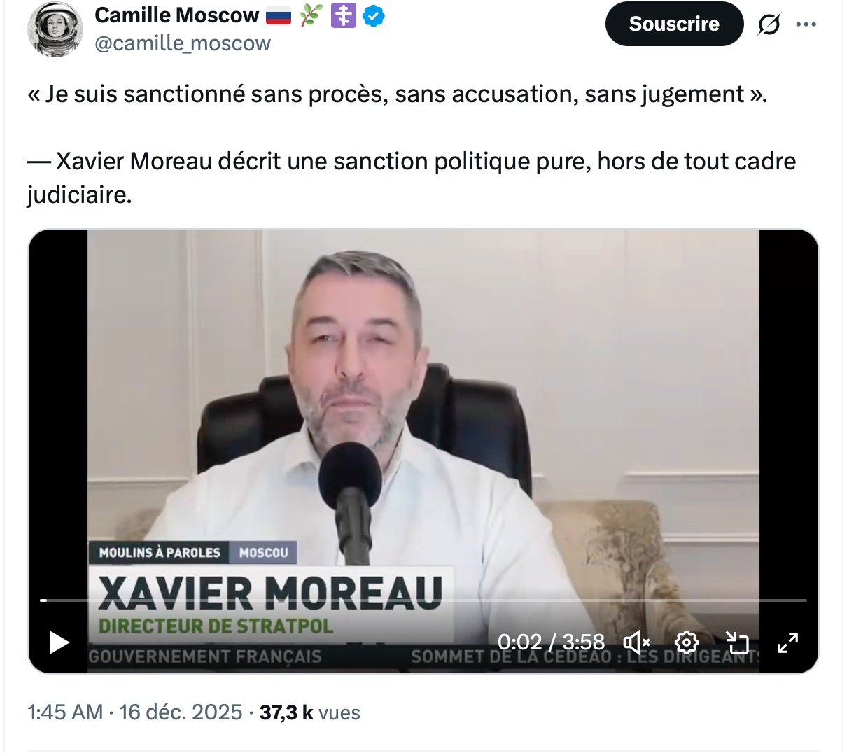The image size is (847, 753).
Task: Open the @camille_moscow handle link
Action: [x=183, y=43]
